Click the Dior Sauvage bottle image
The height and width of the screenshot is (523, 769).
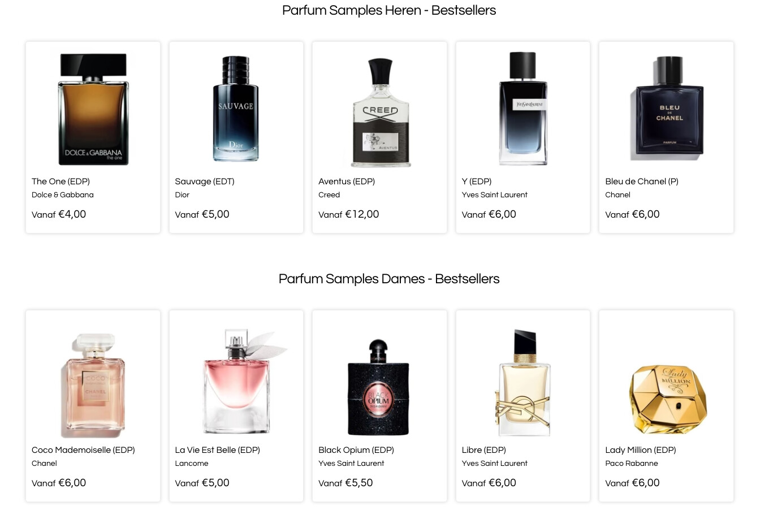(x=236, y=109)
